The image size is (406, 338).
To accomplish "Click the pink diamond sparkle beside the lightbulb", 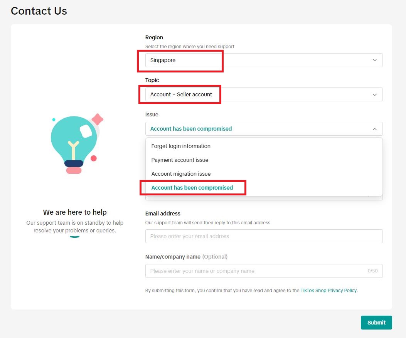I will point(98,119).
